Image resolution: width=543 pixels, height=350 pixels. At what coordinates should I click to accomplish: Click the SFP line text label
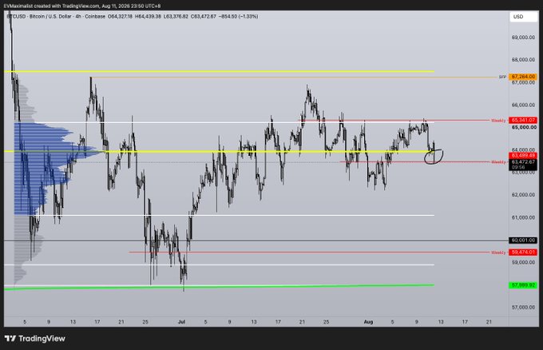pos(502,77)
